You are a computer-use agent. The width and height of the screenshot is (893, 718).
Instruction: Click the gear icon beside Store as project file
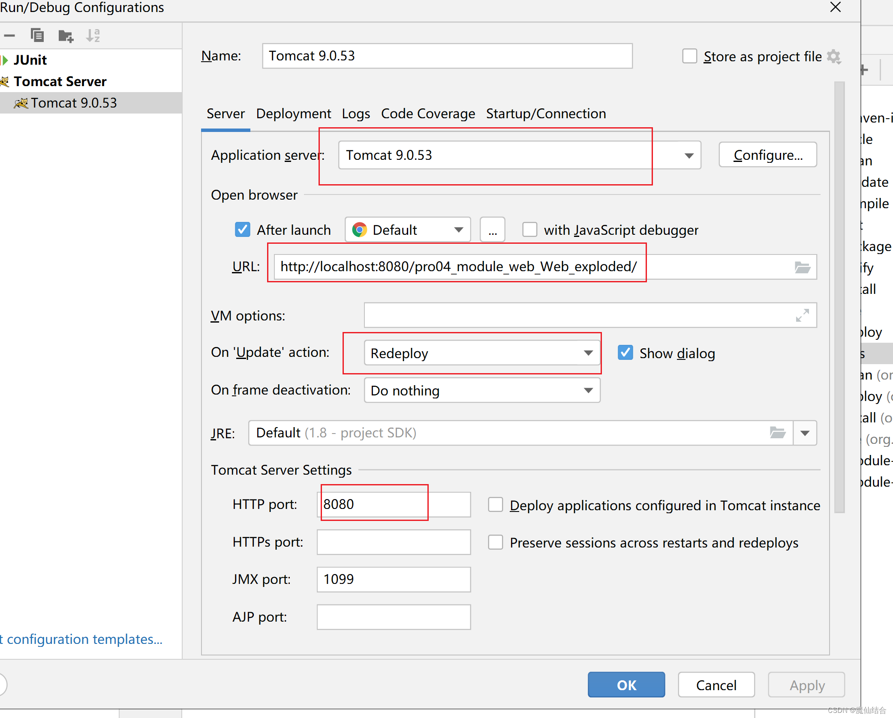point(834,57)
